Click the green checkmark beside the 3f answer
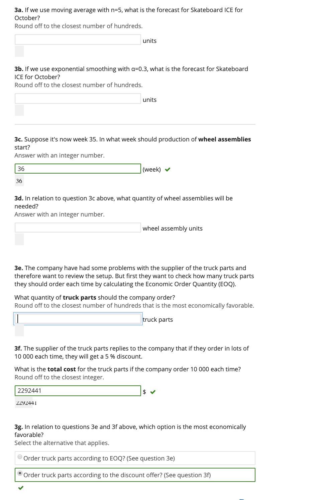The image size is (325, 500). tap(153, 392)
